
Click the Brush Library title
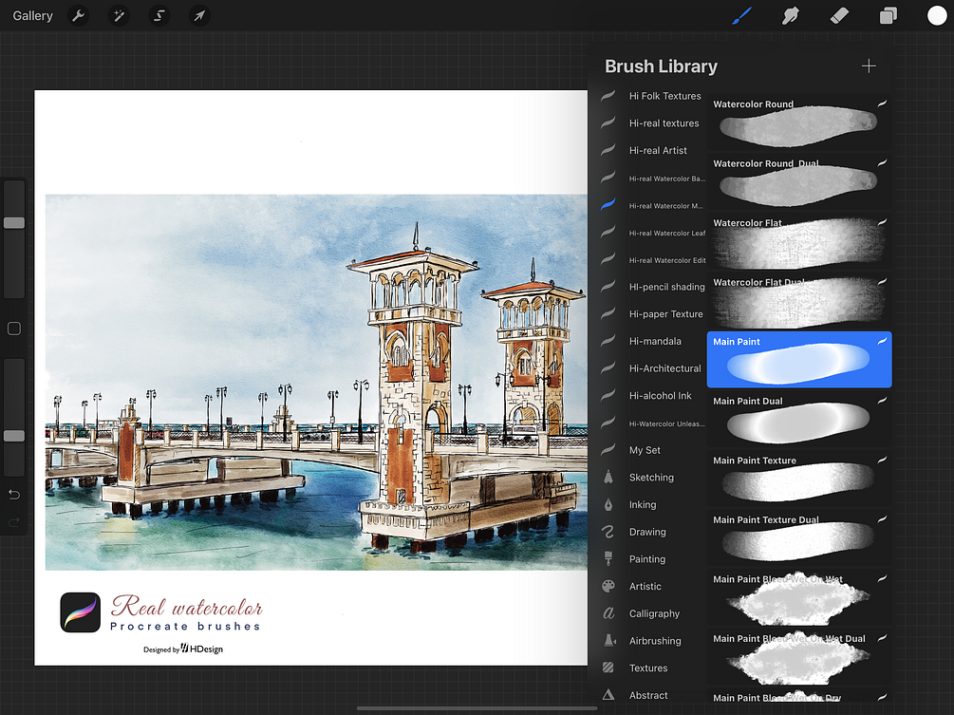661,66
